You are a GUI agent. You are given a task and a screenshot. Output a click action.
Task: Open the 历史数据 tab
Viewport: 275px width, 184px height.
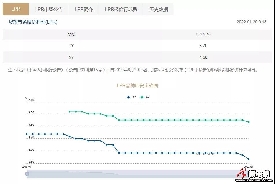pos(158,9)
